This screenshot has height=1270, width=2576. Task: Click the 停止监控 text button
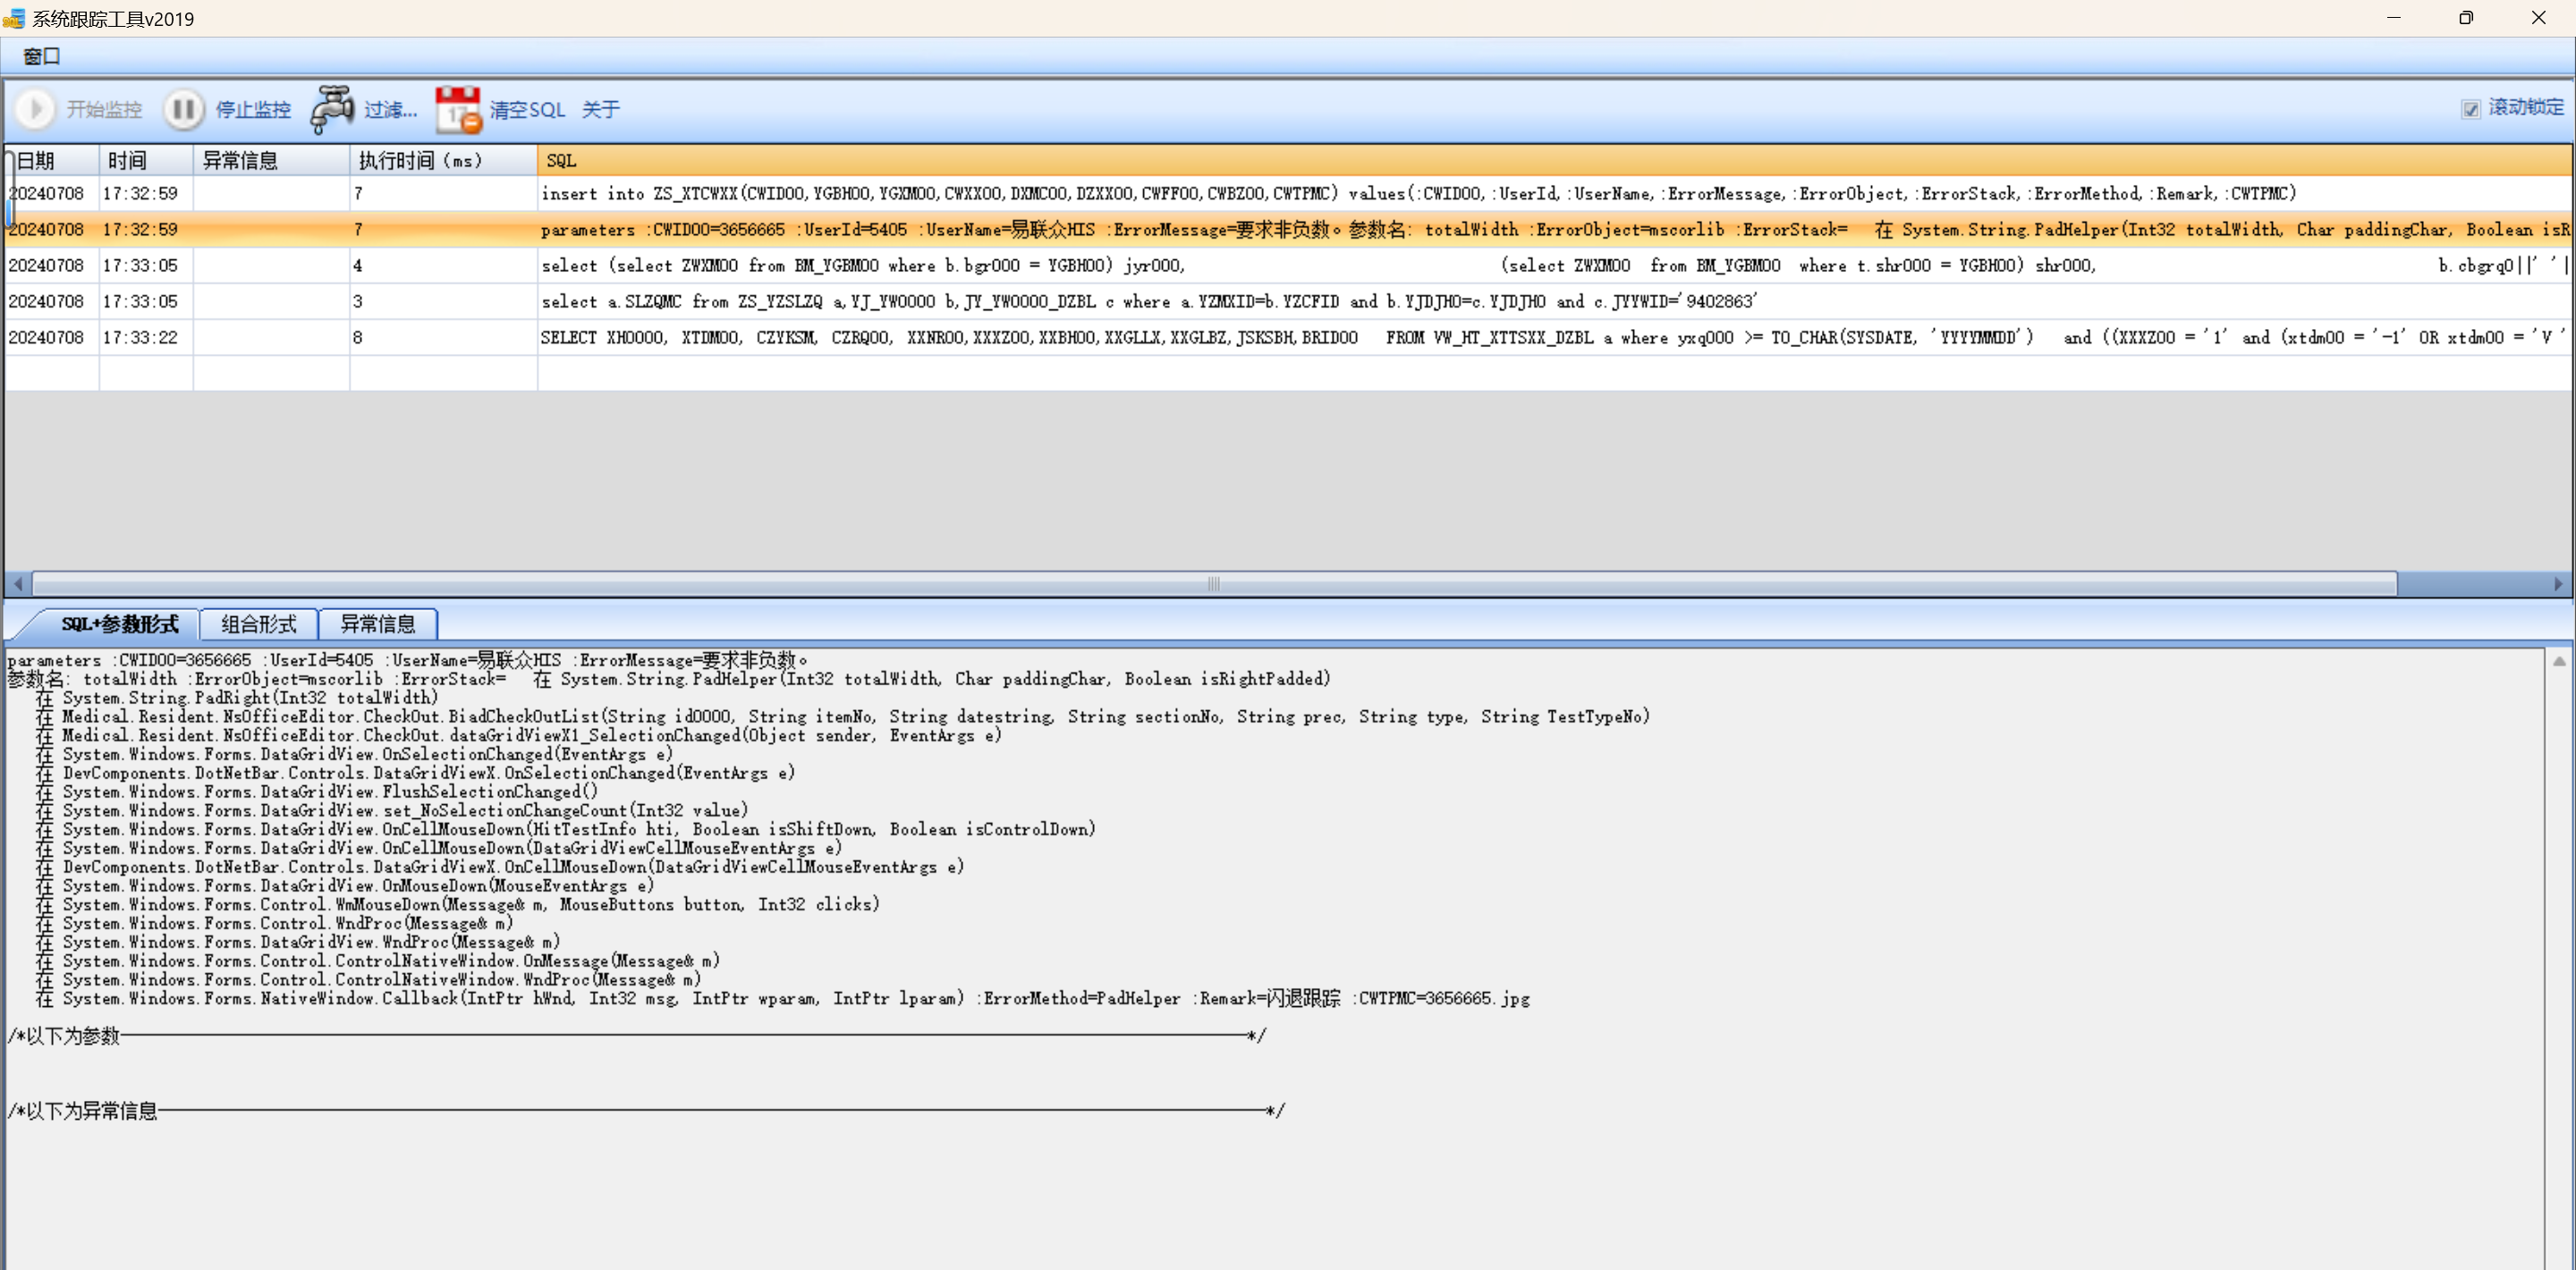point(253,109)
